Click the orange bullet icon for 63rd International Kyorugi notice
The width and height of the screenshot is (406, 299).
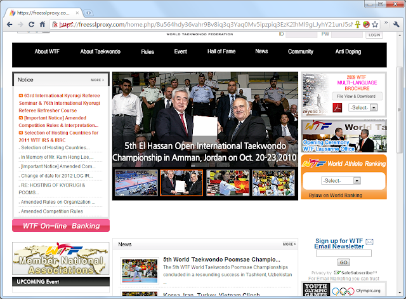pyautogui.click(x=21, y=96)
